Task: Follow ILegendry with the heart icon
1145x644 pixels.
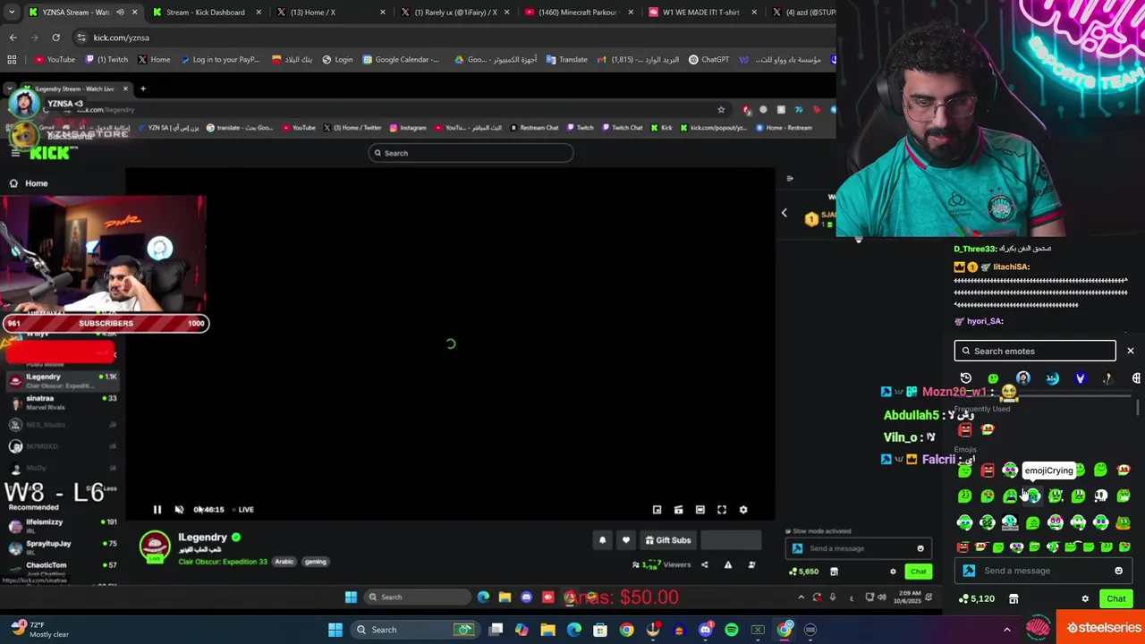Action: click(x=626, y=540)
